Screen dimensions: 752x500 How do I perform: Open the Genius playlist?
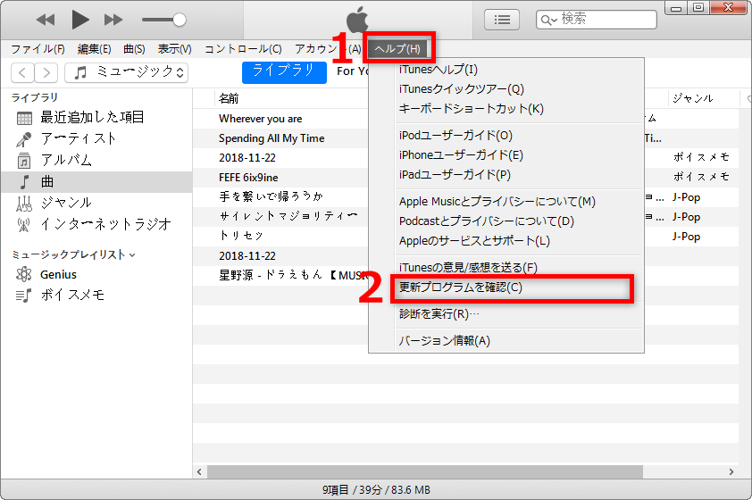click(58, 274)
